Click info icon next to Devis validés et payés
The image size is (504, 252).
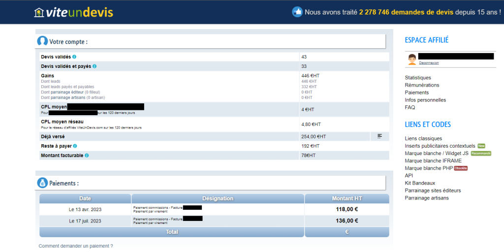point(94,66)
